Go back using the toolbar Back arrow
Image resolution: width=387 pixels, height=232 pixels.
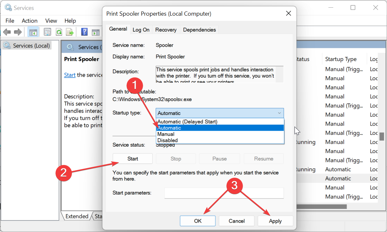point(7,32)
